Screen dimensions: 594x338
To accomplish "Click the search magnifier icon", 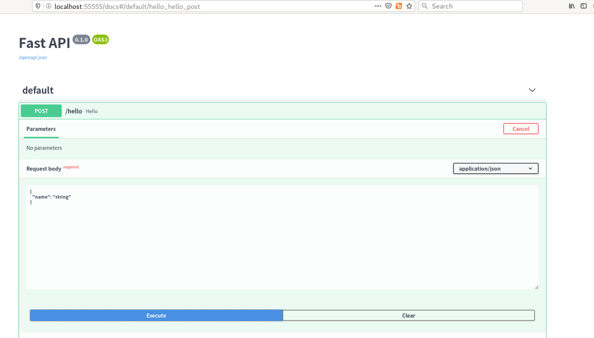I will coord(425,6).
